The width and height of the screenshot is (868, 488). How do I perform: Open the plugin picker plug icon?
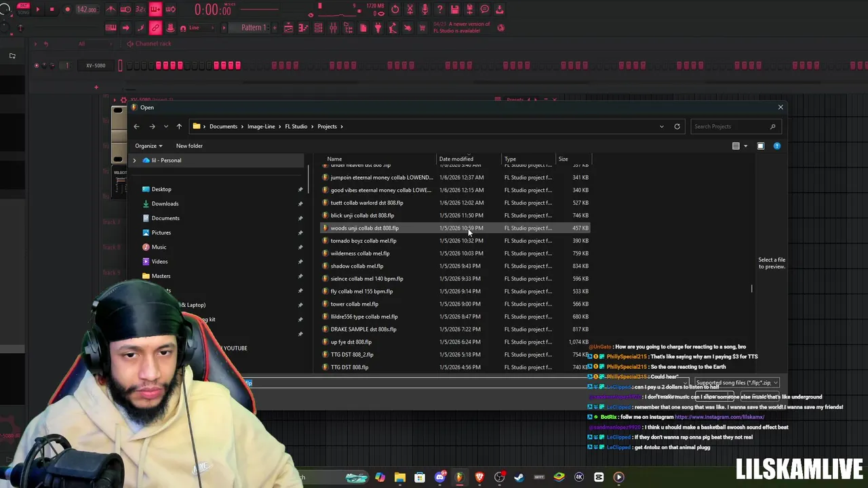(378, 28)
